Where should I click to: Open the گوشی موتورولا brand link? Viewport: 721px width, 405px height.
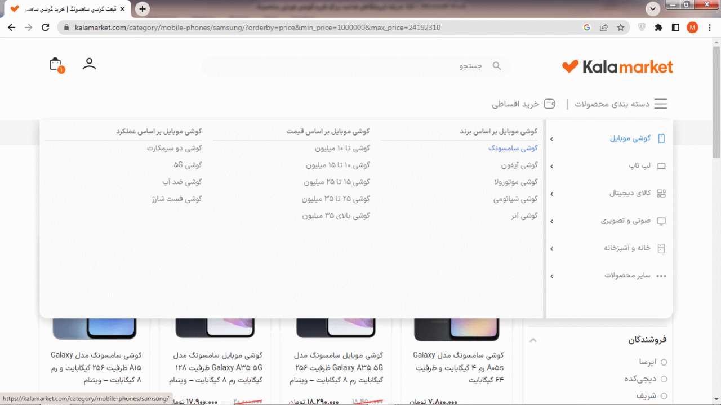pos(516,182)
